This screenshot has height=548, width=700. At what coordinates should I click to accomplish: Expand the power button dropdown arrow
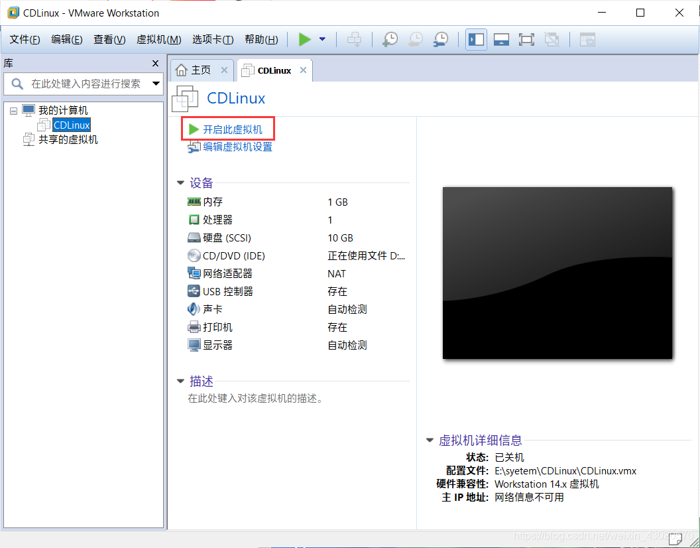(x=322, y=39)
